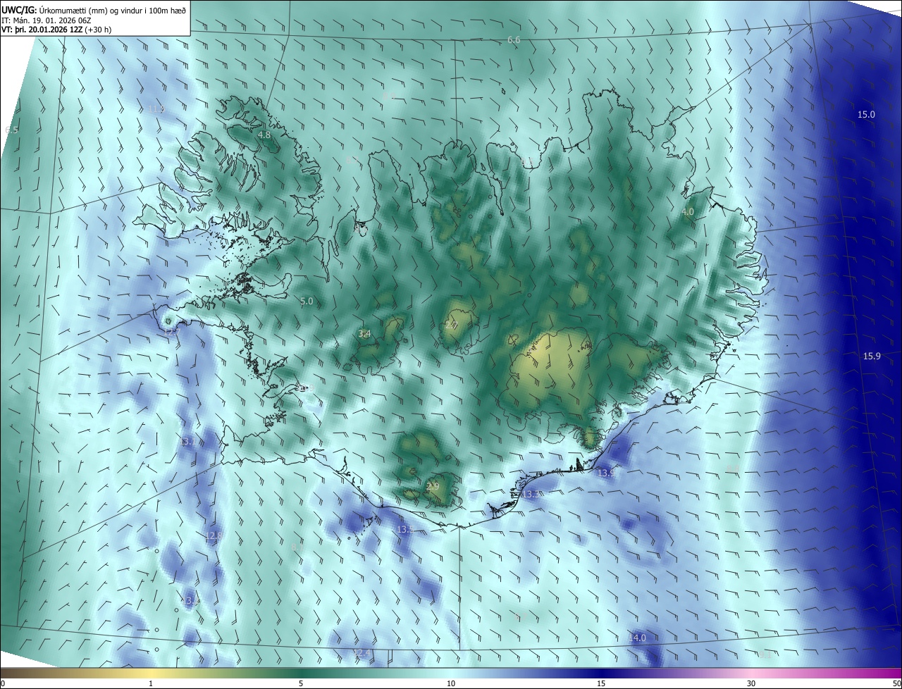Click the 4.8 value in the Westfjords

[x=264, y=135]
